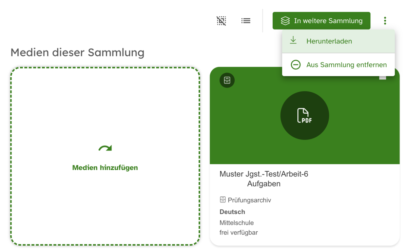Switch to list view icon

pos(246,21)
